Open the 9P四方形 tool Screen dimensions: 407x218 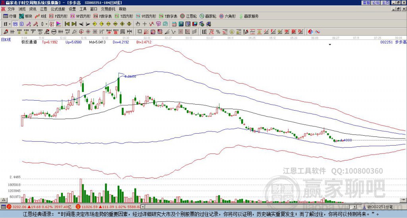[81, 16]
